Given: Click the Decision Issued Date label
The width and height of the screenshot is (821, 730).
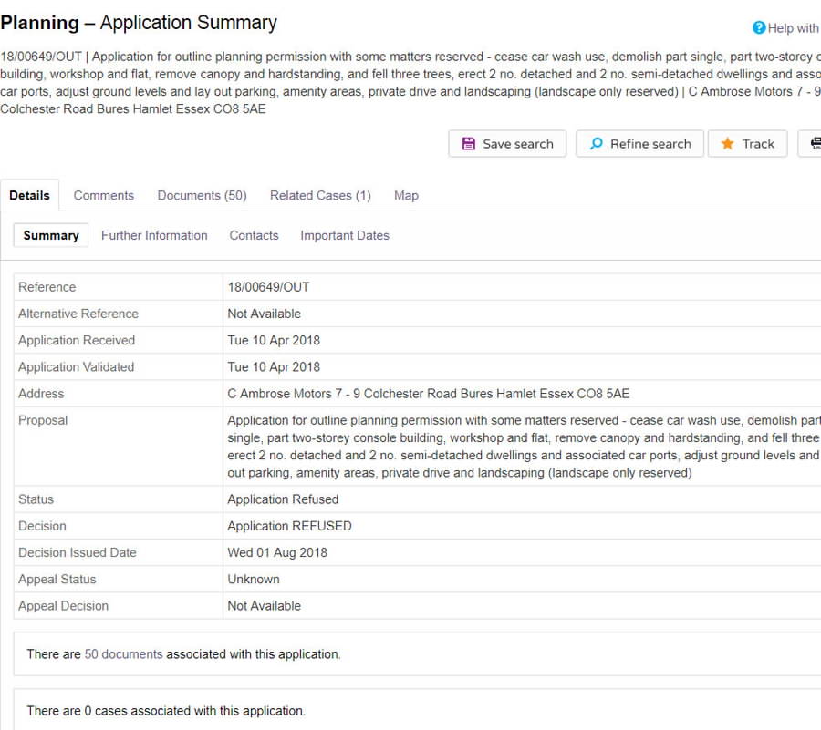Looking at the screenshot, I should pos(77,552).
